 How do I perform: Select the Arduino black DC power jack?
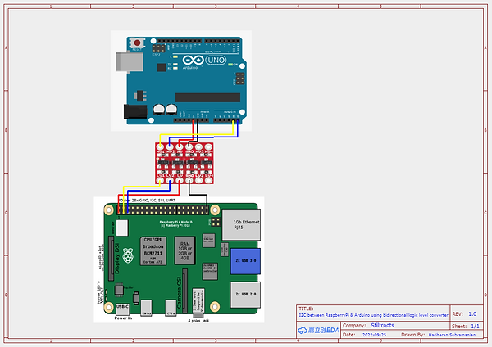tap(135, 112)
